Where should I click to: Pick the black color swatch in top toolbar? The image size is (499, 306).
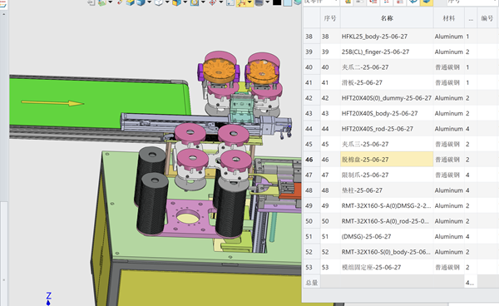277,2
